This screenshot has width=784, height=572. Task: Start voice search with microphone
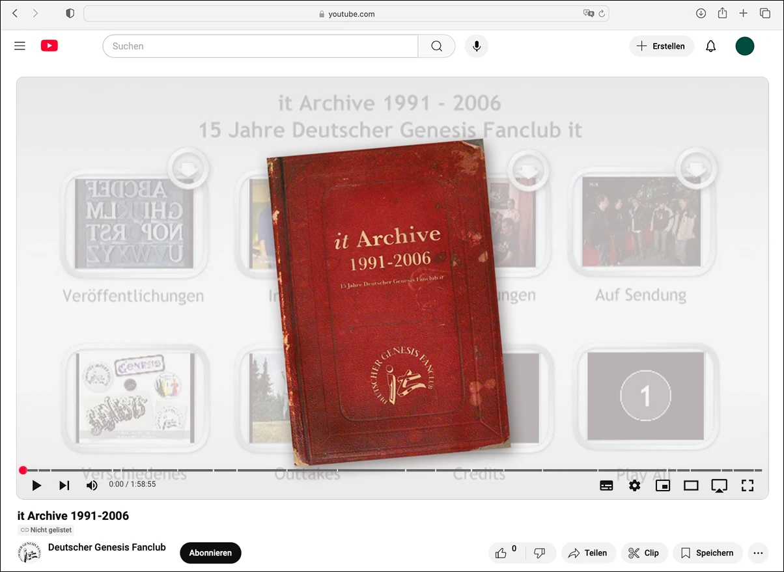pyautogui.click(x=477, y=46)
